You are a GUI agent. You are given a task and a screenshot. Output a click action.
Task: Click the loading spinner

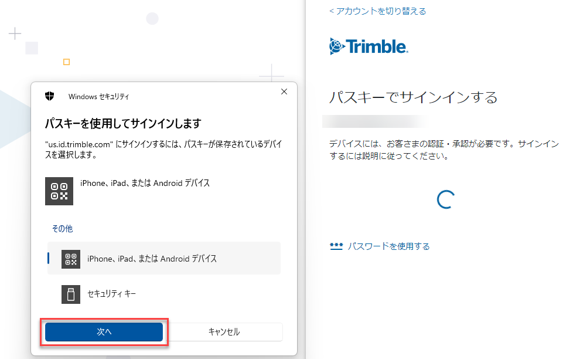446,199
